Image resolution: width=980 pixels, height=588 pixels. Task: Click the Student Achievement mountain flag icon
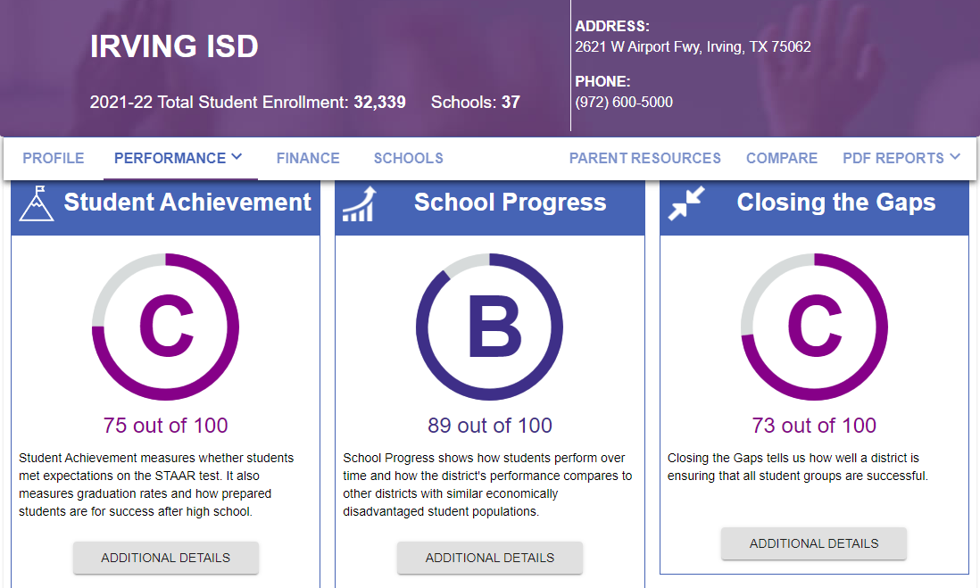click(37, 203)
